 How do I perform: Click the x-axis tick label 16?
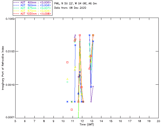[x=120, y=121]
